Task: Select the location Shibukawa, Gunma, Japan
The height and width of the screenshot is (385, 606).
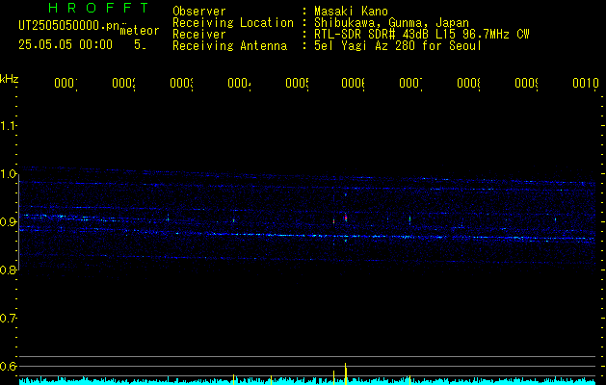Action: pos(391,23)
